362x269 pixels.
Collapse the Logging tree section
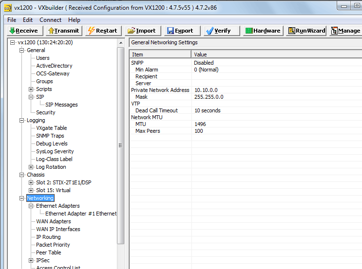[x=22, y=120]
